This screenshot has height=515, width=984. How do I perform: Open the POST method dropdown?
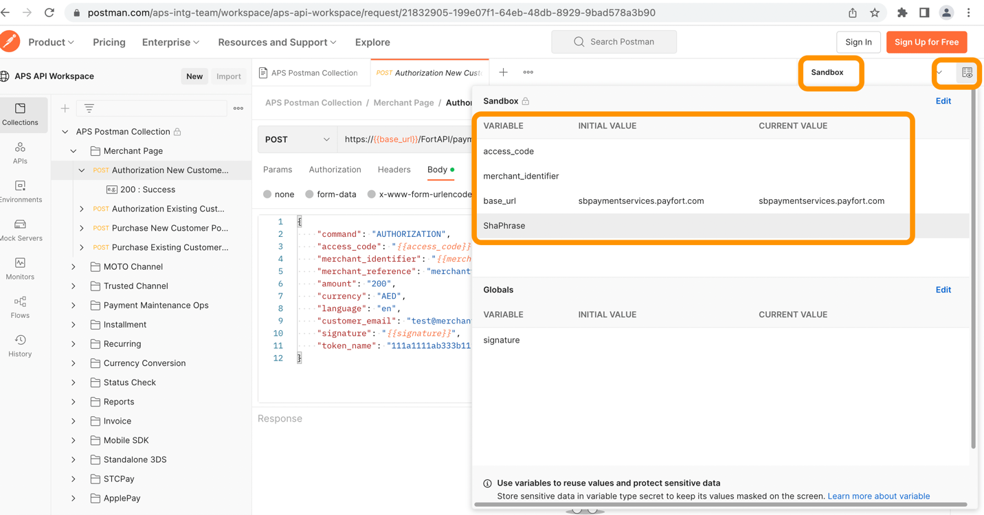[x=298, y=139]
